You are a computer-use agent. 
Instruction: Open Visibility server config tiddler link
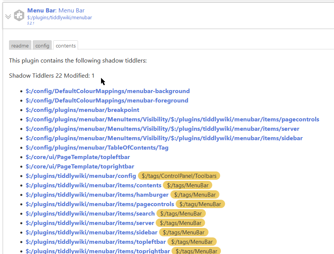[162, 129]
